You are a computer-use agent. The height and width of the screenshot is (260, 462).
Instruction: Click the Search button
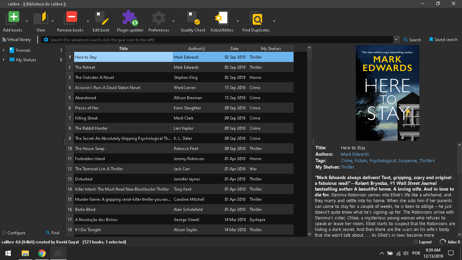tap(412, 40)
